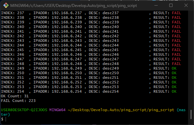
Task: Click the purple MINGW64 prompt label
Action: (57, 110)
